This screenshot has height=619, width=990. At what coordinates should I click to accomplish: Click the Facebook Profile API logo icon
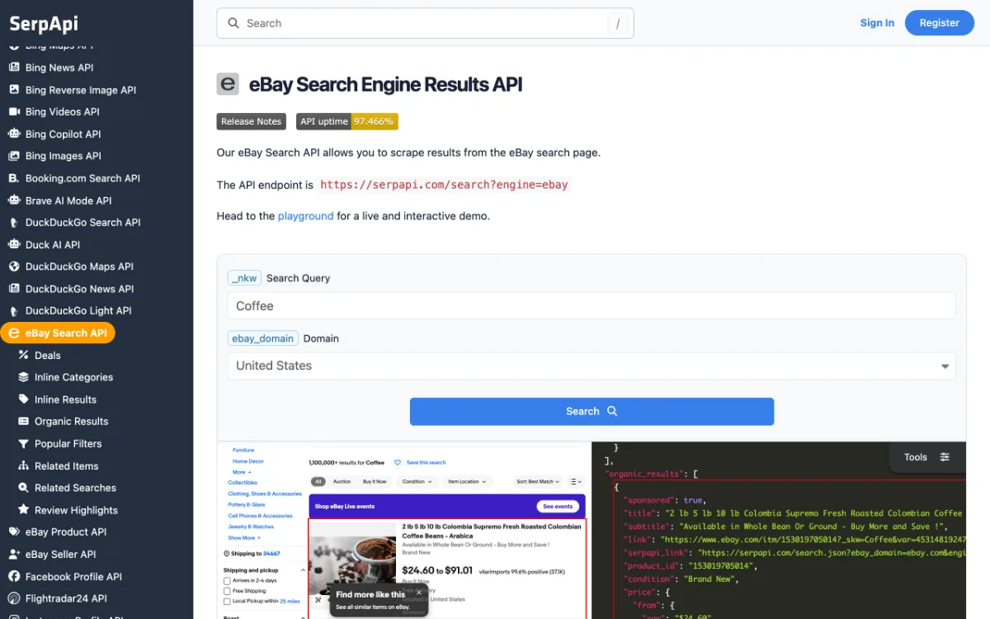(x=14, y=577)
